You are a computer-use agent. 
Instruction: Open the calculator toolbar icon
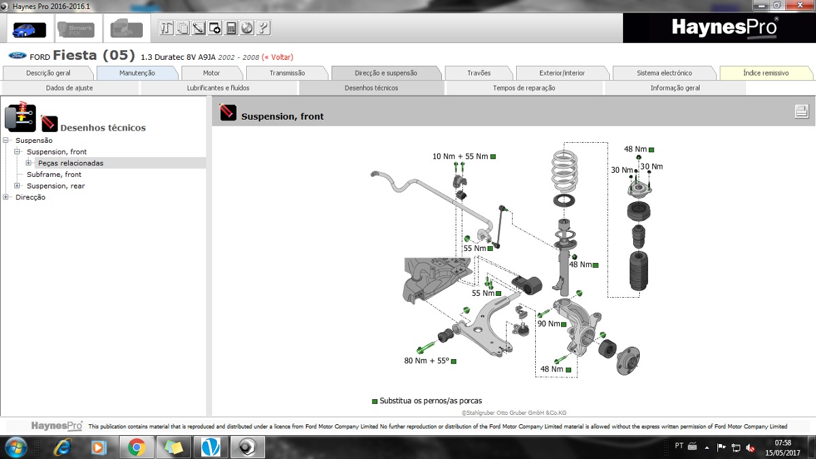click(x=231, y=28)
